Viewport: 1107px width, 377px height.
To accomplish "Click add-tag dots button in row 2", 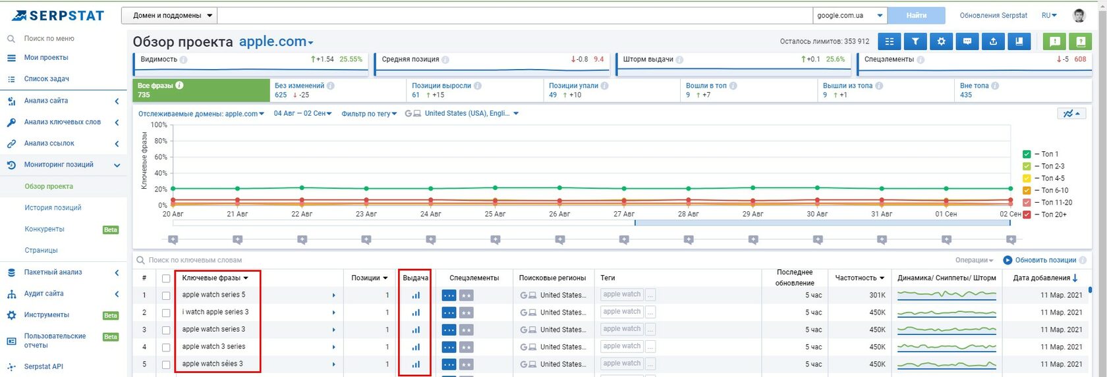I will [650, 312].
